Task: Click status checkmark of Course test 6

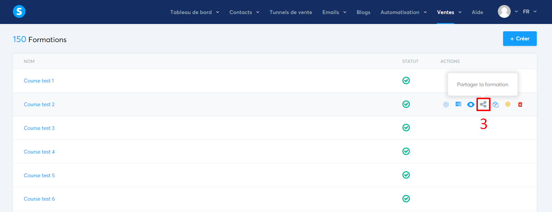Action: click(x=406, y=199)
